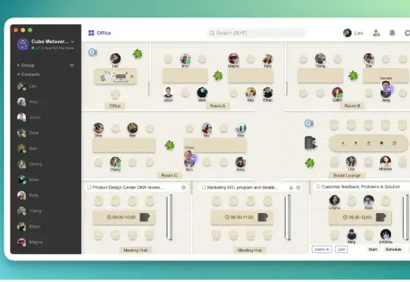Expand the Cubo Metaver... workspace dropdown
Screen dimensions: 410x282
pyautogui.click(x=72, y=42)
